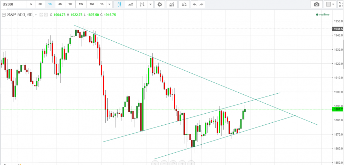Switch to the 1D timeframe

(x=70, y=4)
